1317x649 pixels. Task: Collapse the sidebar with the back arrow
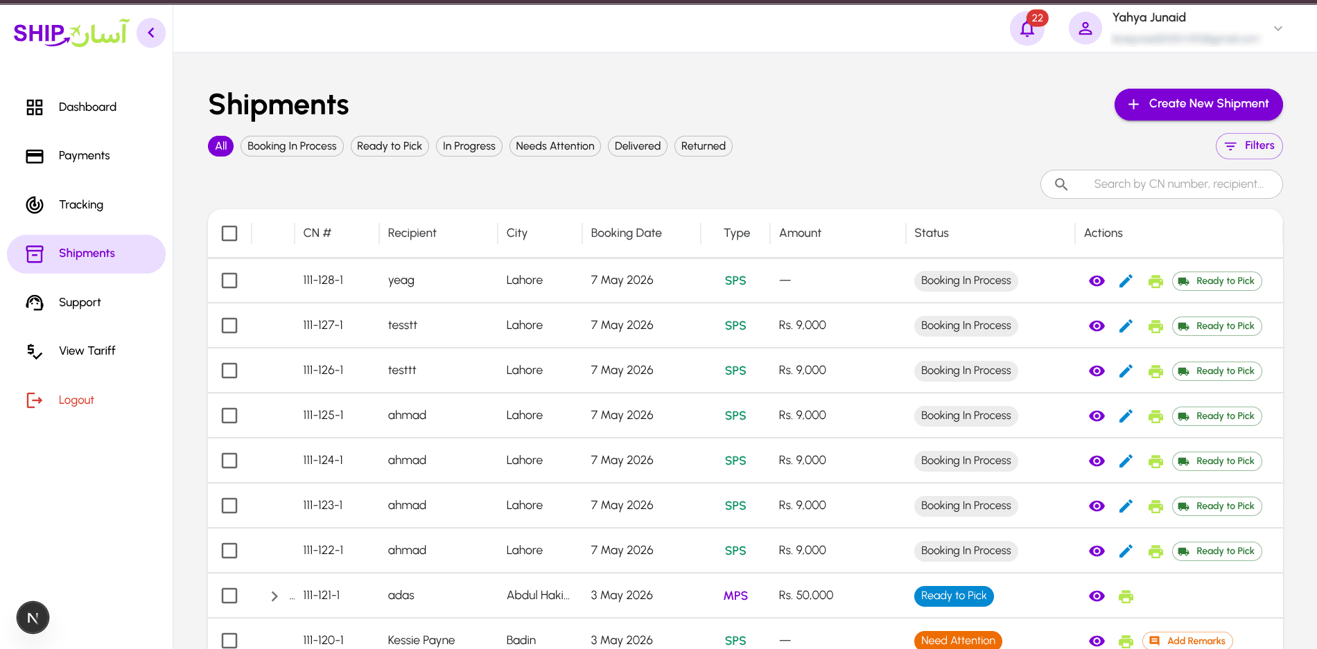coord(151,33)
